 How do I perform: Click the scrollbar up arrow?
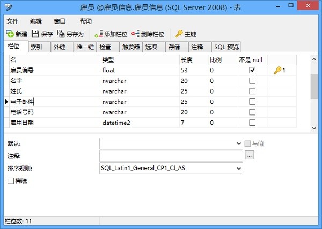coord(314,59)
